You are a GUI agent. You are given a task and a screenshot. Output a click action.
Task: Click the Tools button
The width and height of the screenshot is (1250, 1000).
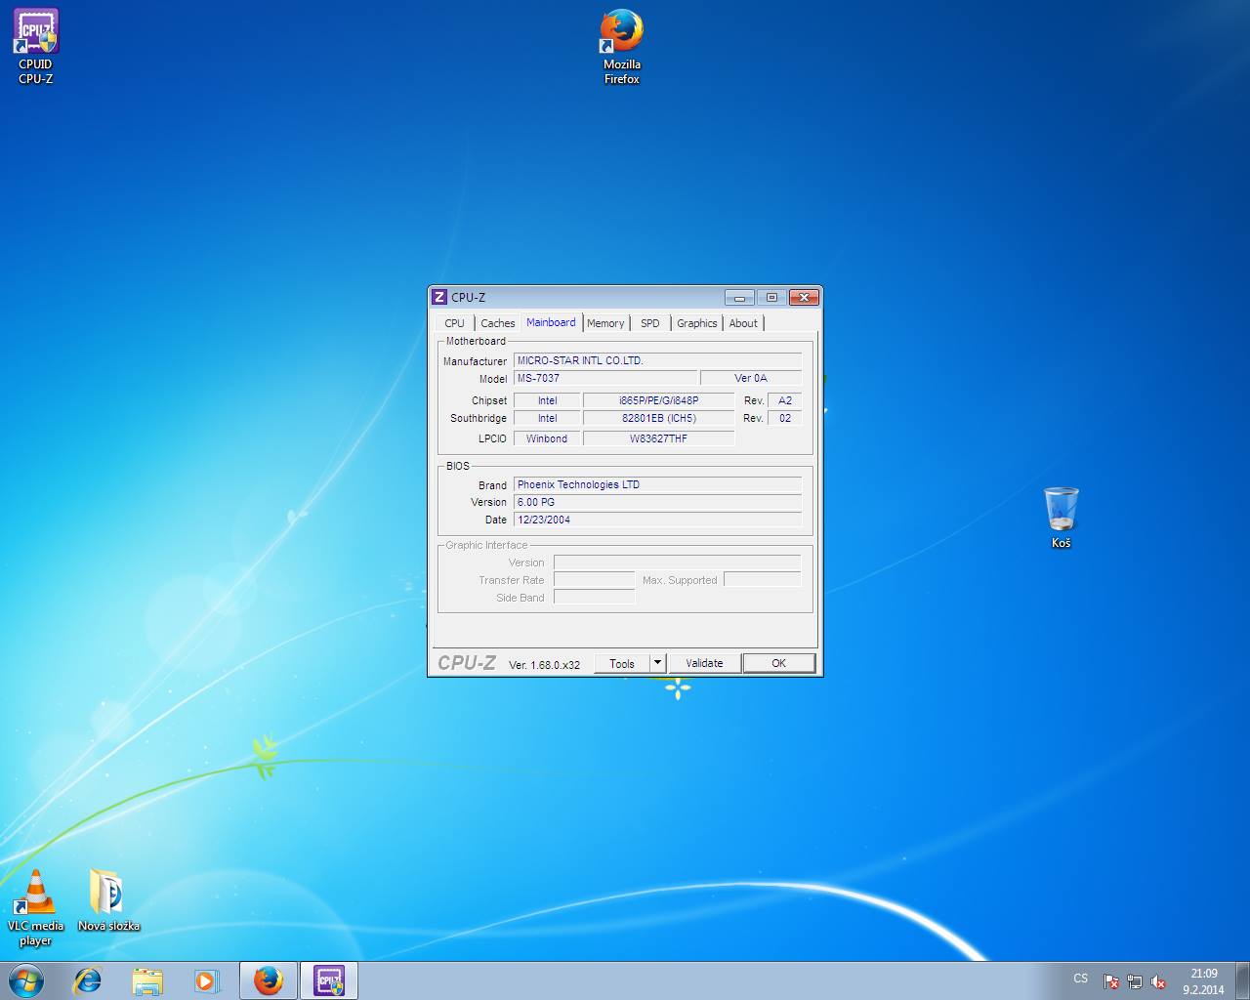pos(622,663)
